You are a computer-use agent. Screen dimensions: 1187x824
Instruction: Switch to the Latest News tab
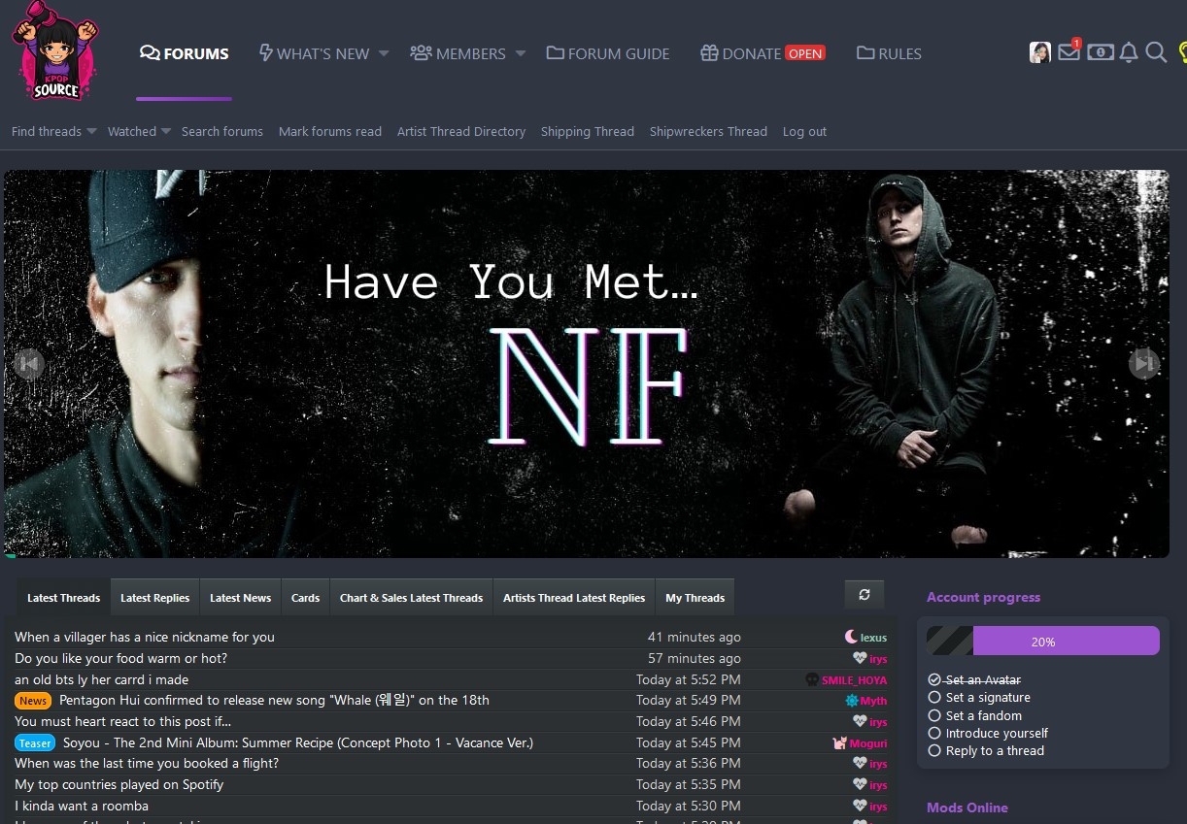tap(240, 598)
